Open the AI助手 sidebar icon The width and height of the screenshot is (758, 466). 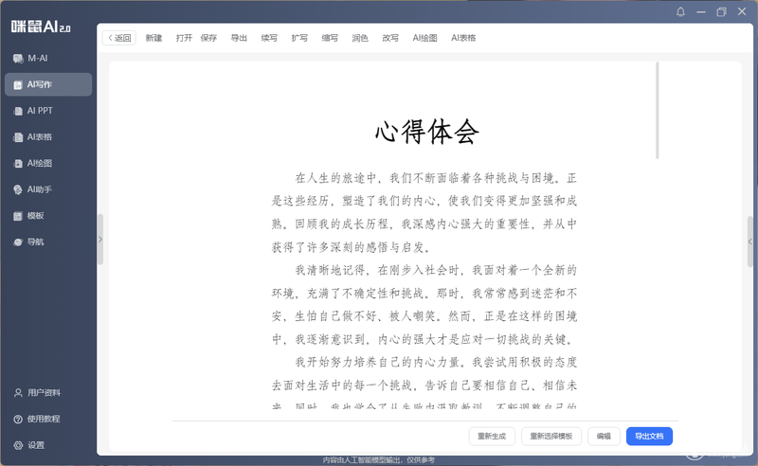[x=18, y=189]
